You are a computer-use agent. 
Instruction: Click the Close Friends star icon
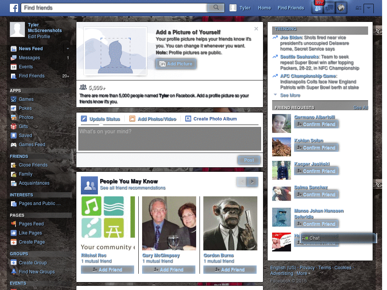click(x=14, y=165)
